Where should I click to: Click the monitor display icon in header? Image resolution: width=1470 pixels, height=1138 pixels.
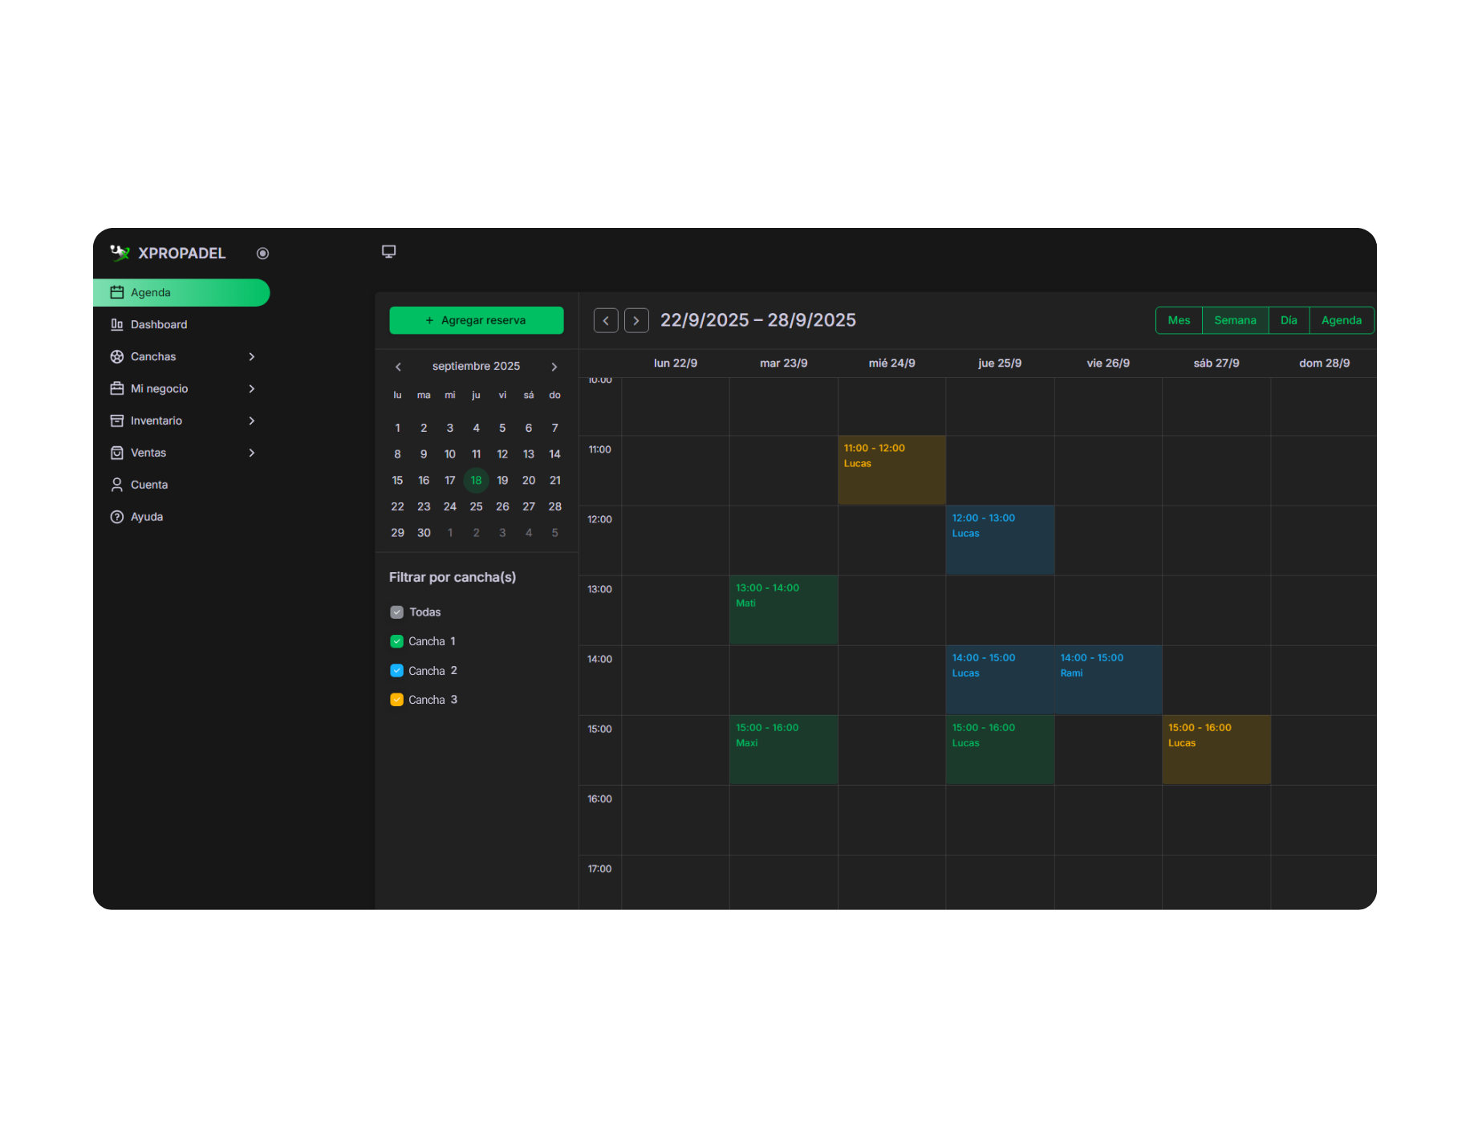click(x=389, y=252)
